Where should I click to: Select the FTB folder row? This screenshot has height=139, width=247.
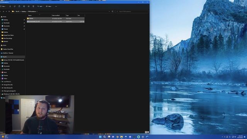[x=56, y=19]
